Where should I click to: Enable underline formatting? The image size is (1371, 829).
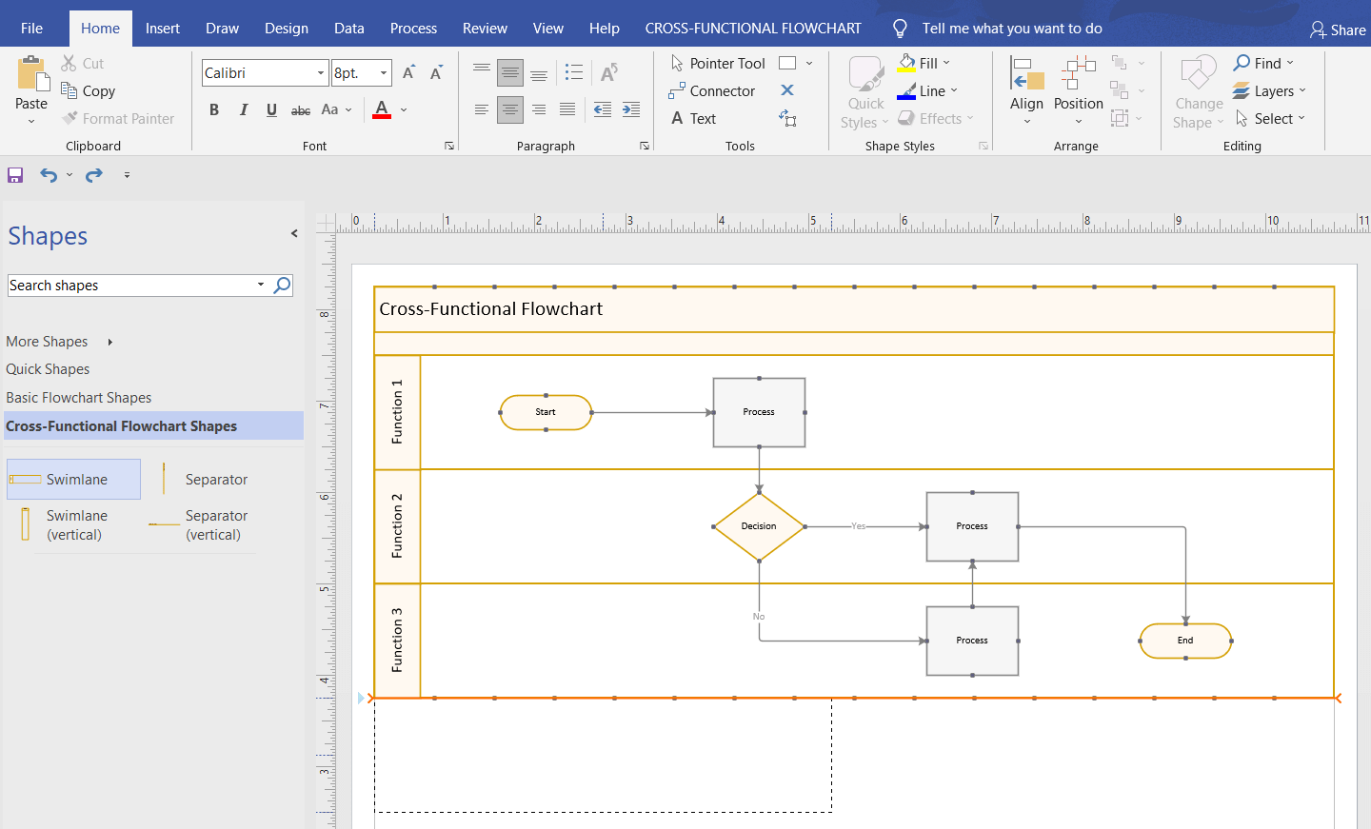pyautogui.click(x=271, y=109)
